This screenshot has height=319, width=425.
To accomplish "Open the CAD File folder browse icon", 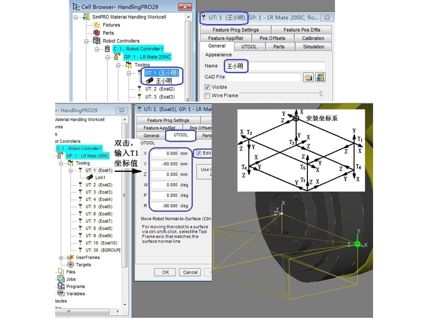I will [x=308, y=77].
